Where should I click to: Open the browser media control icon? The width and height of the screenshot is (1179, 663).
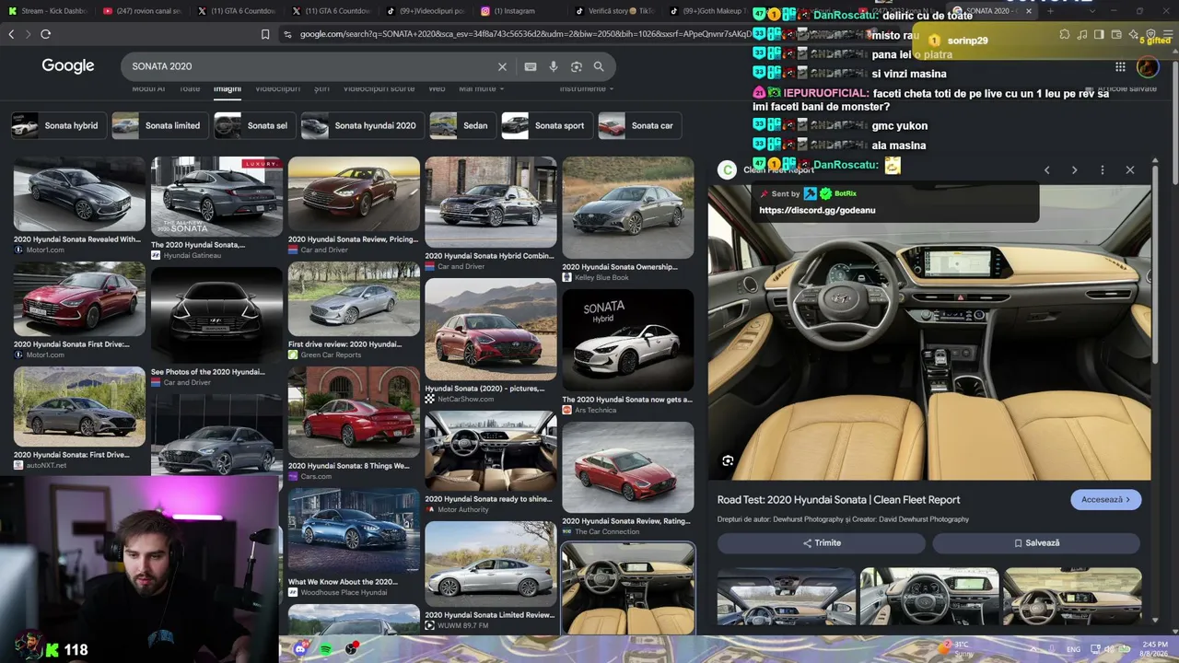click(x=1082, y=34)
